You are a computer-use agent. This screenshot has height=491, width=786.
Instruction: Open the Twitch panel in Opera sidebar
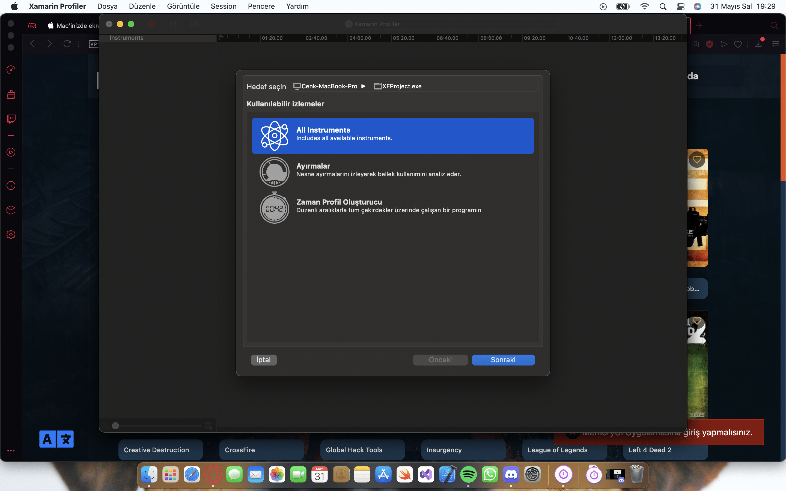(11, 119)
